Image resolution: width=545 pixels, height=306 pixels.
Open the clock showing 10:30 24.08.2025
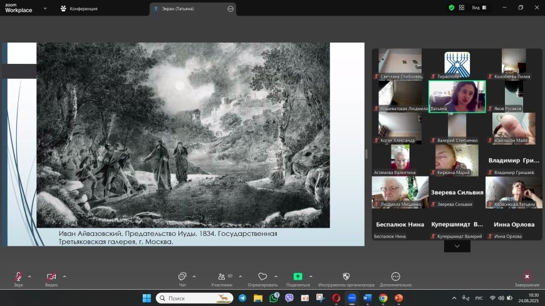pos(528,298)
